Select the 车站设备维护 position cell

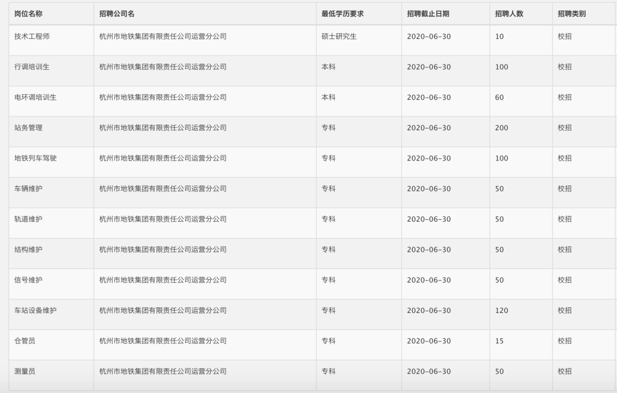(x=35, y=310)
